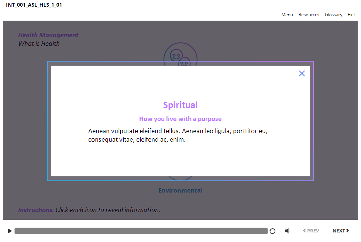Close the Spiritual popup with the X
Viewport: 361px width, 242px height.
click(x=302, y=73)
